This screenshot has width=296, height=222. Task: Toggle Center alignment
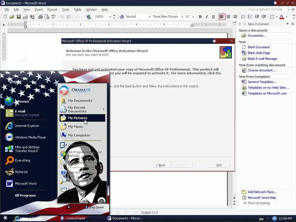click(x=228, y=17)
